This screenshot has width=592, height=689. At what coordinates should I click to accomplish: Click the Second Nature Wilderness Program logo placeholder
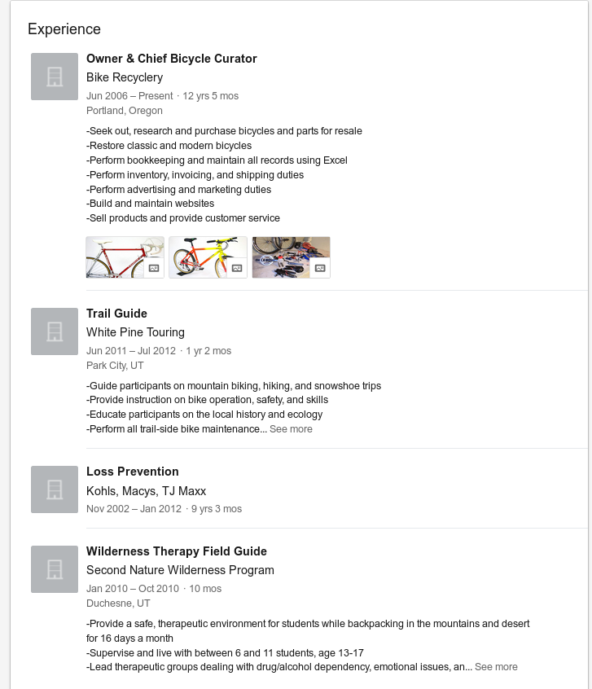(x=55, y=569)
